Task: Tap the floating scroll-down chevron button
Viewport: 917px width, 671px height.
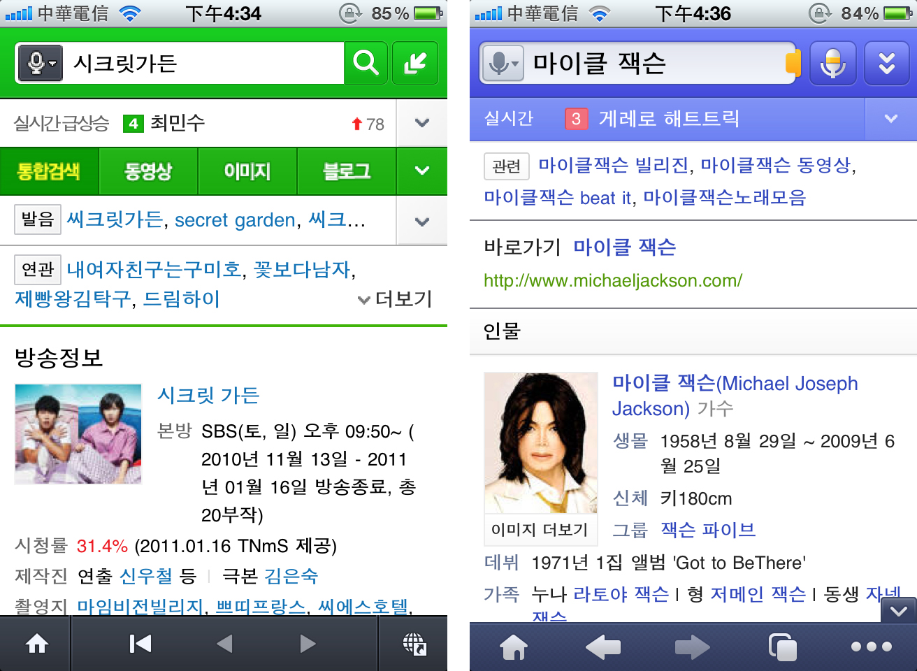Action: 899,610
